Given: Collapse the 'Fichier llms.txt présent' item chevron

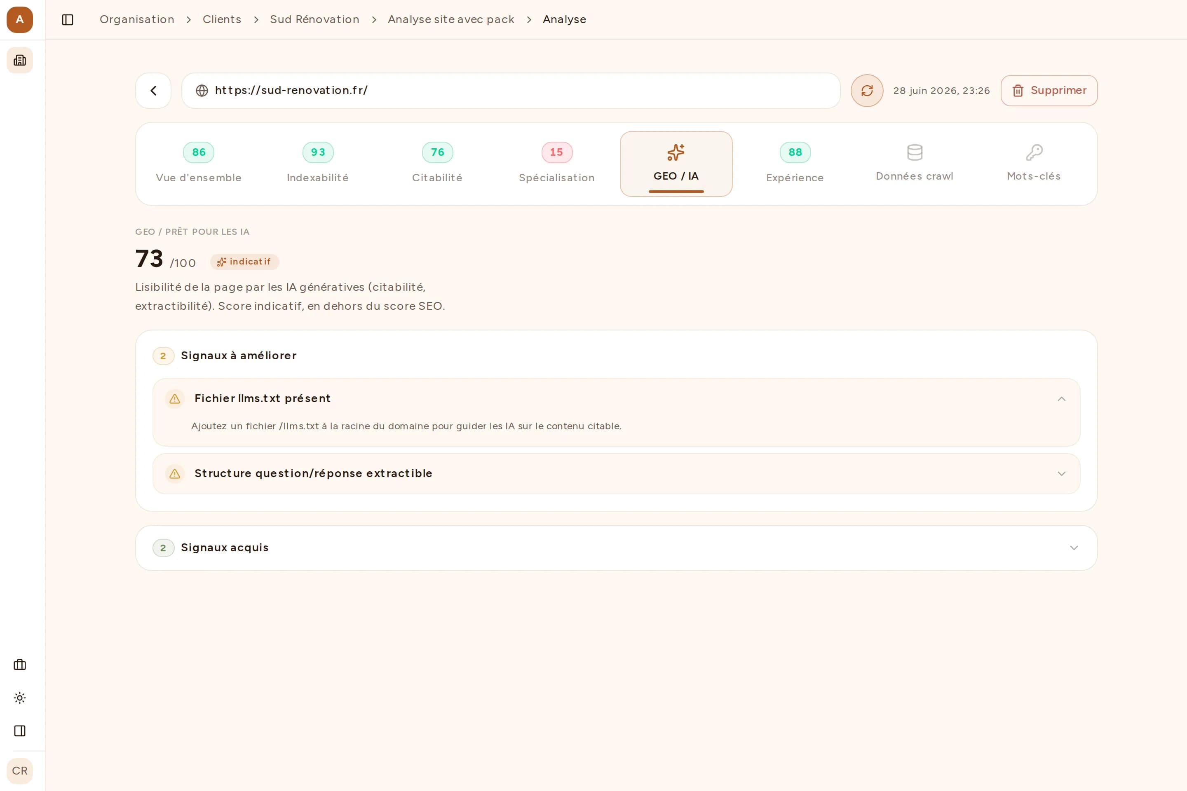Looking at the screenshot, I should point(1062,399).
